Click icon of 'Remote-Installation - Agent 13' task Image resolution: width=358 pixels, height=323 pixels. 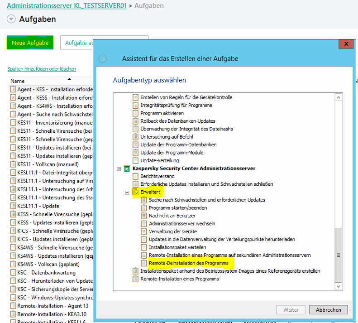coord(13,306)
